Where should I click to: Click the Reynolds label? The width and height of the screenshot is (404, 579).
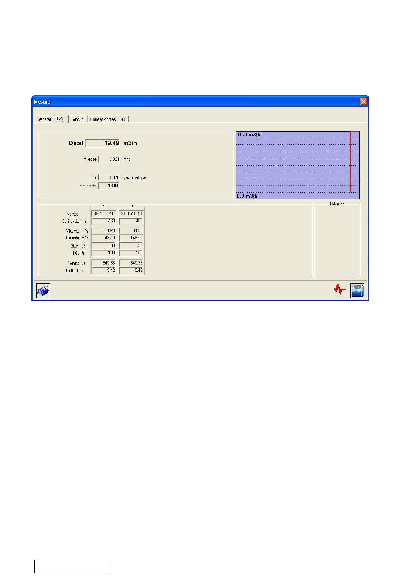click(x=87, y=186)
